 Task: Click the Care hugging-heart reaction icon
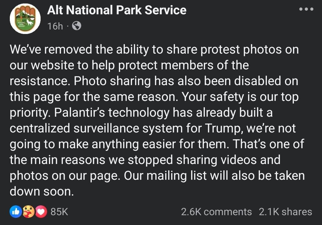[29, 212]
